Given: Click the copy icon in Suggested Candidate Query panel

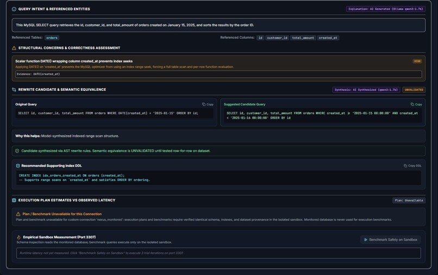Looking at the screenshot, I should [x=412, y=104].
